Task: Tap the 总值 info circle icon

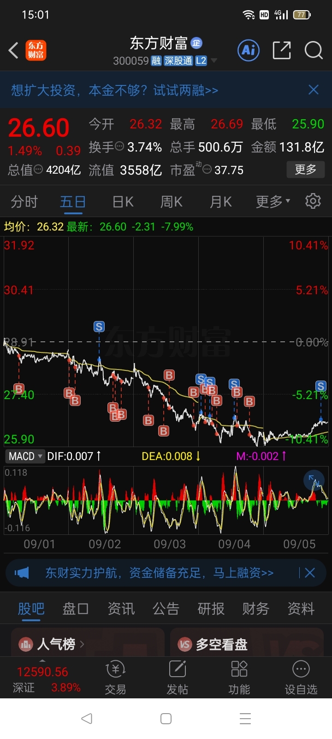Action: coord(39,170)
